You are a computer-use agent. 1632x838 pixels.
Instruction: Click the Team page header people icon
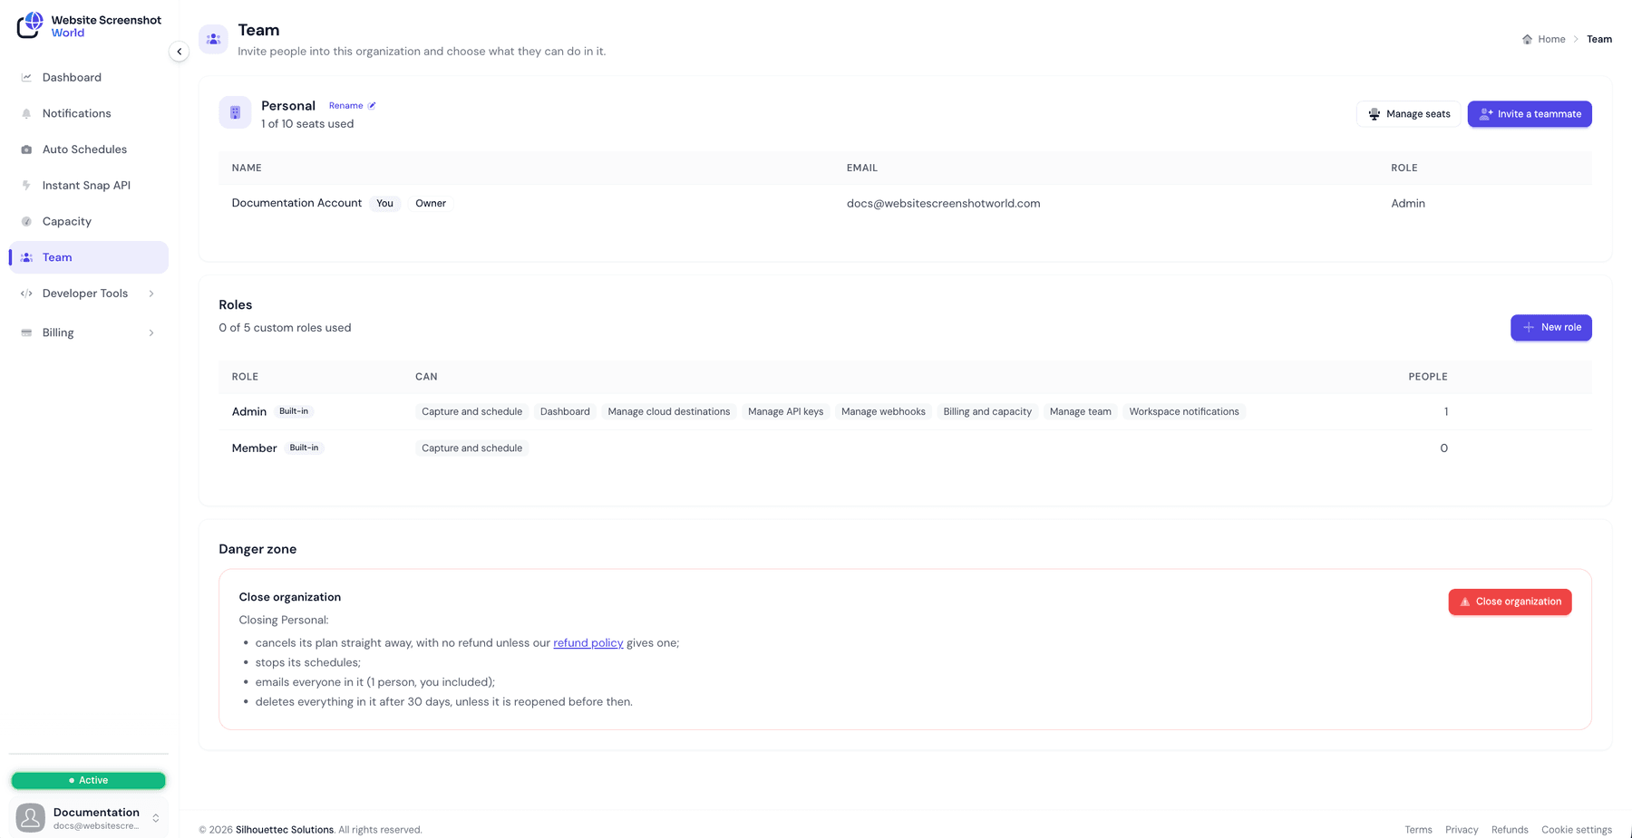(213, 39)
